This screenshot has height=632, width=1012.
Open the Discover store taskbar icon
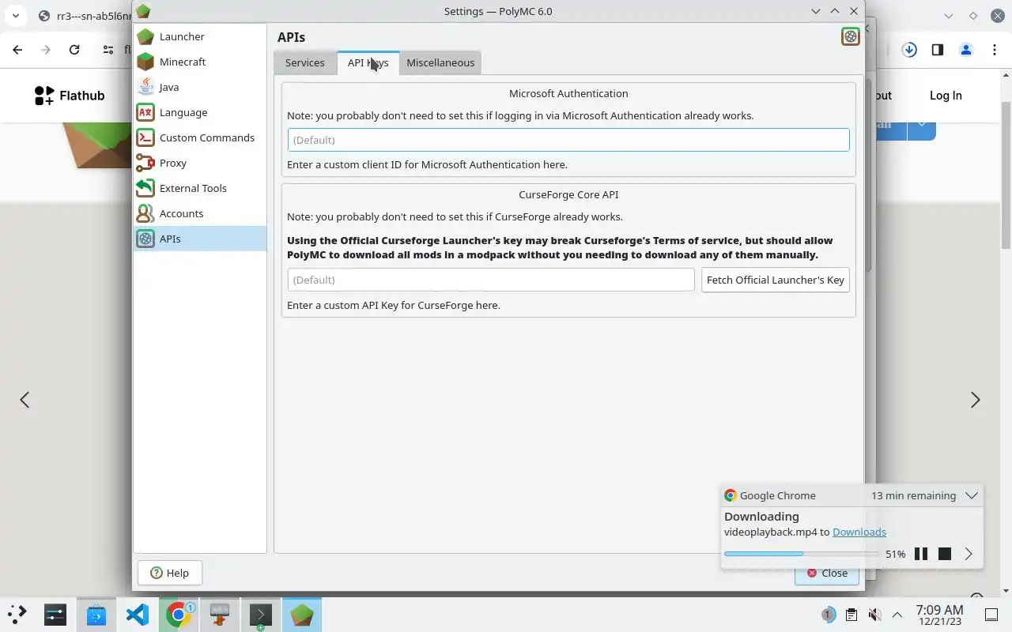pos(96,614)
